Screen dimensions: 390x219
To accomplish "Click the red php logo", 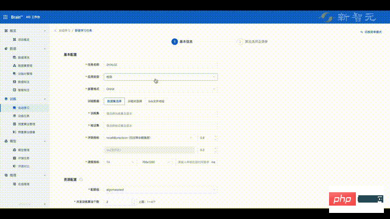I will [x=342, y=199].
